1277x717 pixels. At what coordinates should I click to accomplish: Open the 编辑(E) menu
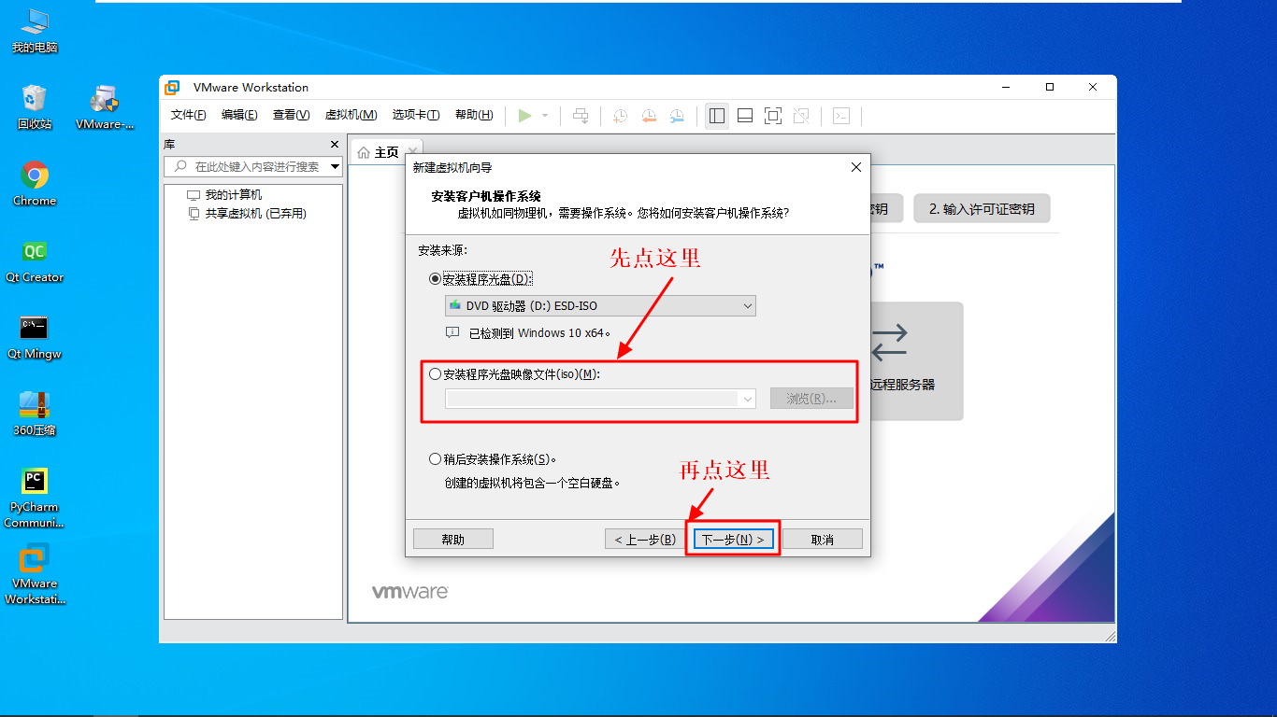[x=239, y=115]
